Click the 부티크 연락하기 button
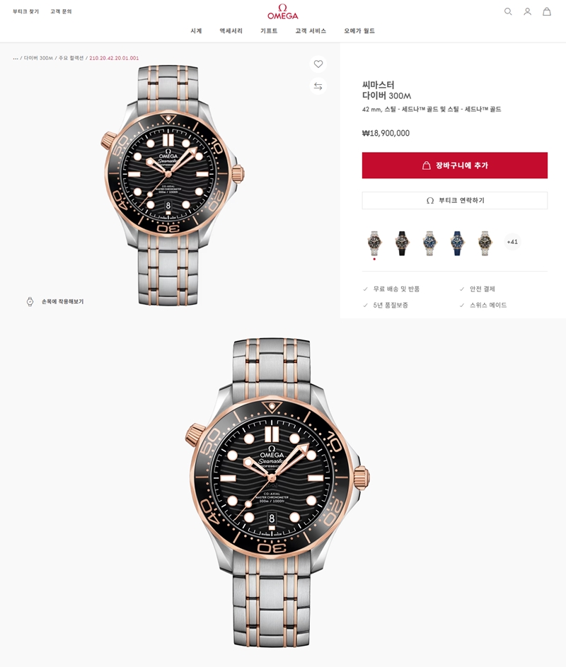Screen dimensions: 566x667 point(454,200)
